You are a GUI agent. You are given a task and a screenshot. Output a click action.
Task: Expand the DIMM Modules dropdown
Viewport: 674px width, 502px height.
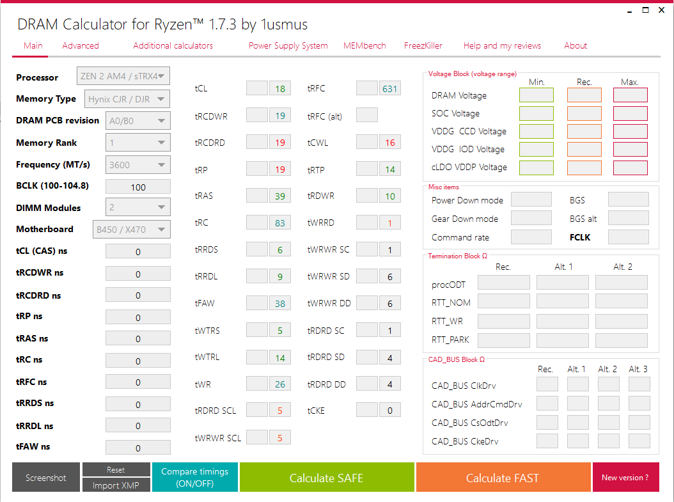(138, 207)
